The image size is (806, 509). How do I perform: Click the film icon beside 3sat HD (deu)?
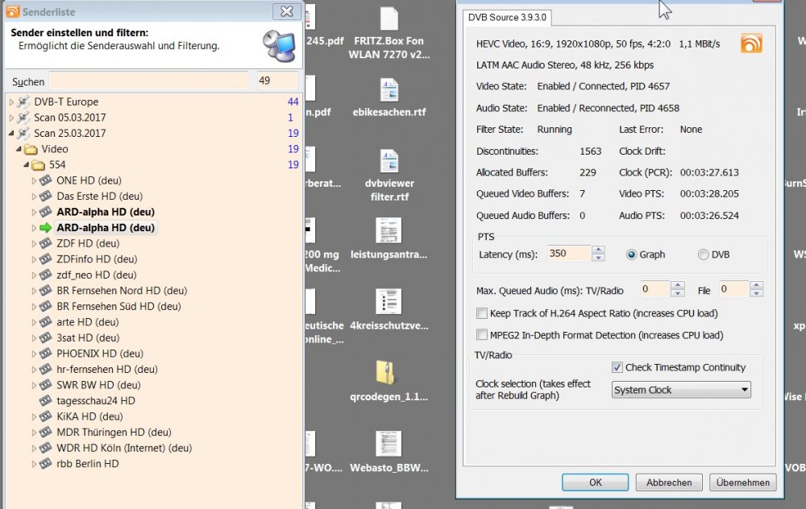tap(46, 338)
